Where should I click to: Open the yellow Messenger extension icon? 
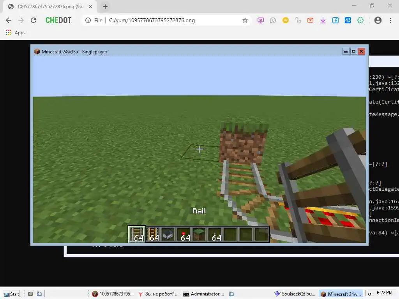point(286,20)
